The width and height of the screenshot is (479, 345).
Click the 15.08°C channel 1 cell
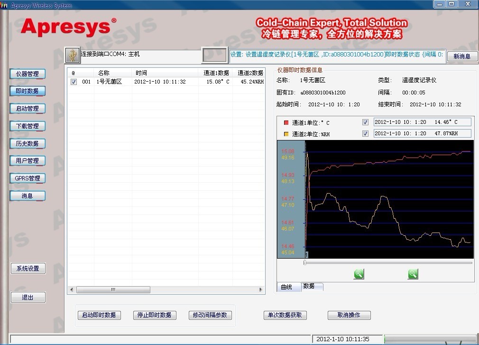[218, 82]
